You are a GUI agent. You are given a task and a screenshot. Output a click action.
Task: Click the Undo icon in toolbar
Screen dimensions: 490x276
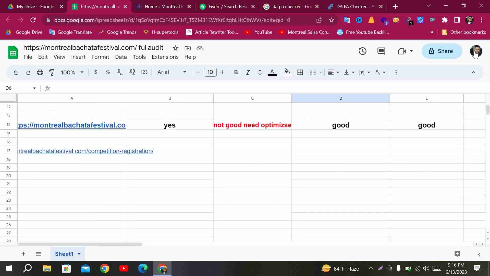click(16, 72)
